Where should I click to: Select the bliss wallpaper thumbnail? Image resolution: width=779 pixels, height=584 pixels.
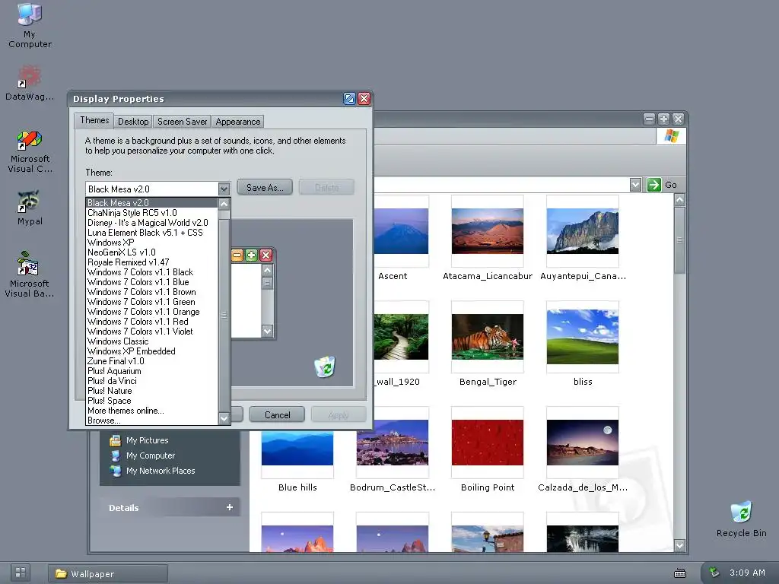(x=582, y=337)
